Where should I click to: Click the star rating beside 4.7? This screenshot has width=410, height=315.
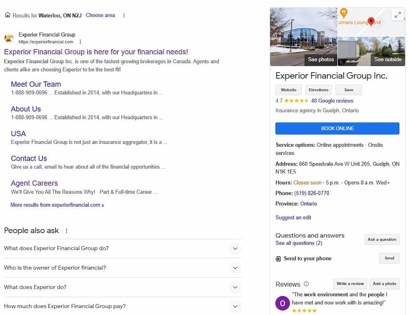296,100
